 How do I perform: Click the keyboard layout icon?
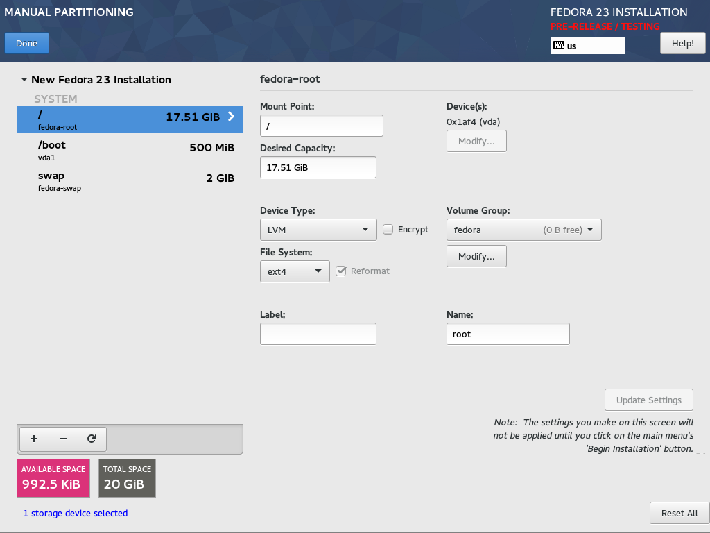560,45
